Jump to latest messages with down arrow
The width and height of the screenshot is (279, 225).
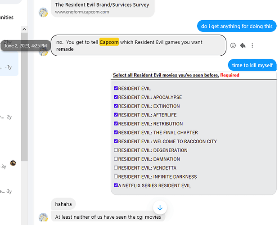tap(160, 207)
